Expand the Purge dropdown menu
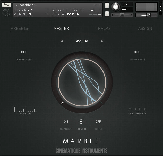The image size is (163, 156). (x=95, y=10)
